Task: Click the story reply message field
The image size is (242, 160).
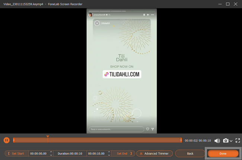Action: coord(116,129)
